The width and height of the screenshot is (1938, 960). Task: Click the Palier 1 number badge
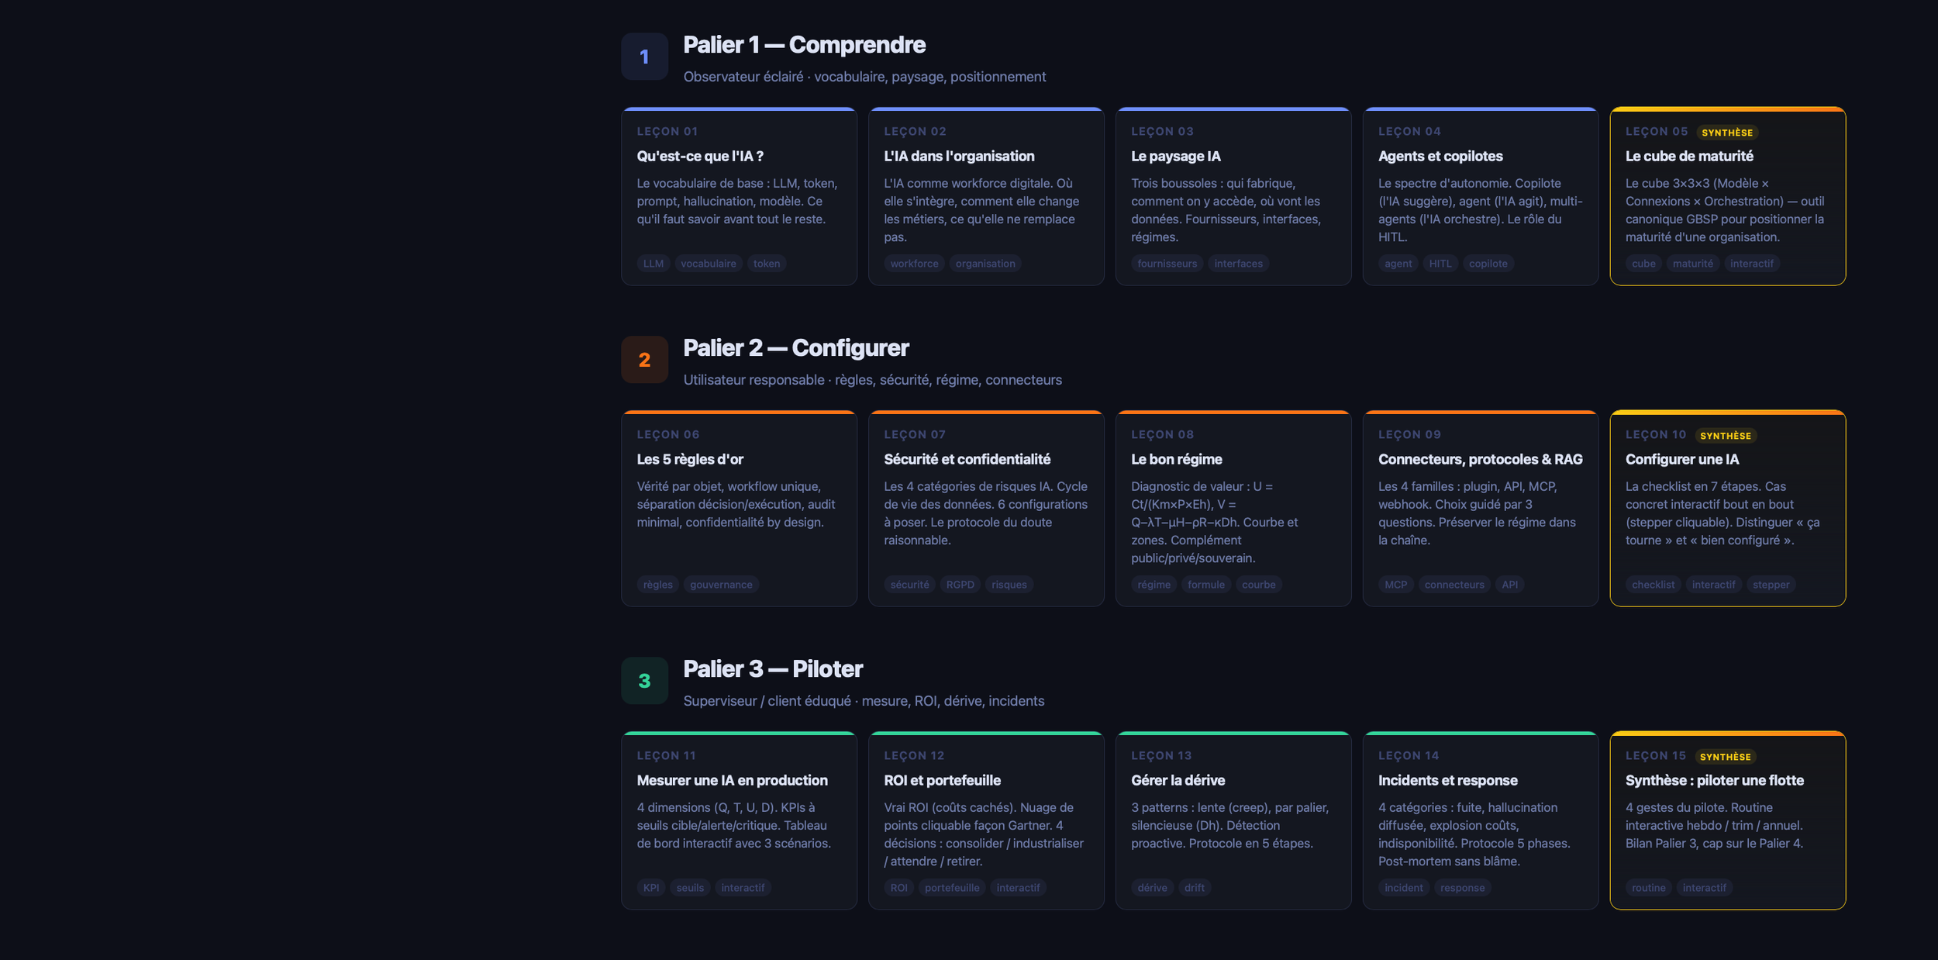pos(644,57)
